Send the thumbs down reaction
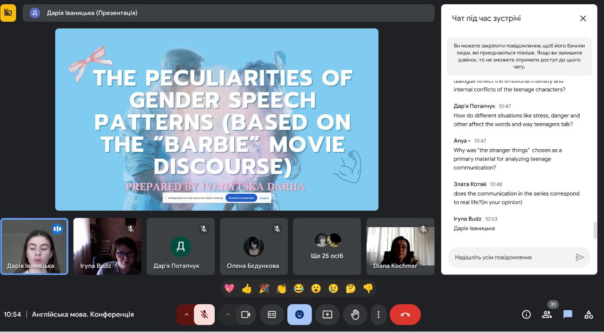 pos(368,288)
